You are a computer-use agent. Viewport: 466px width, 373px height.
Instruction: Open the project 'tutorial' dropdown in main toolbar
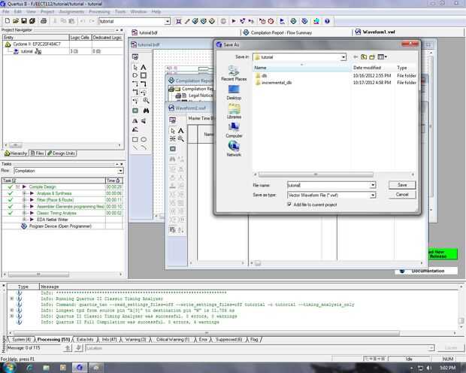click(168, 21)
